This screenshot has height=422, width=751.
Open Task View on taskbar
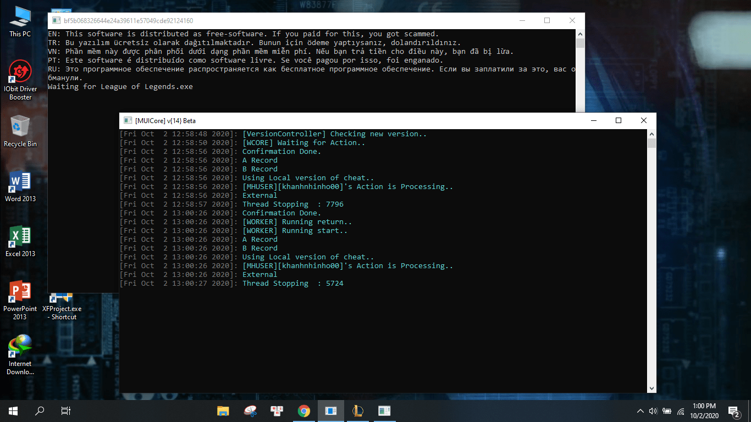point(66,410)
